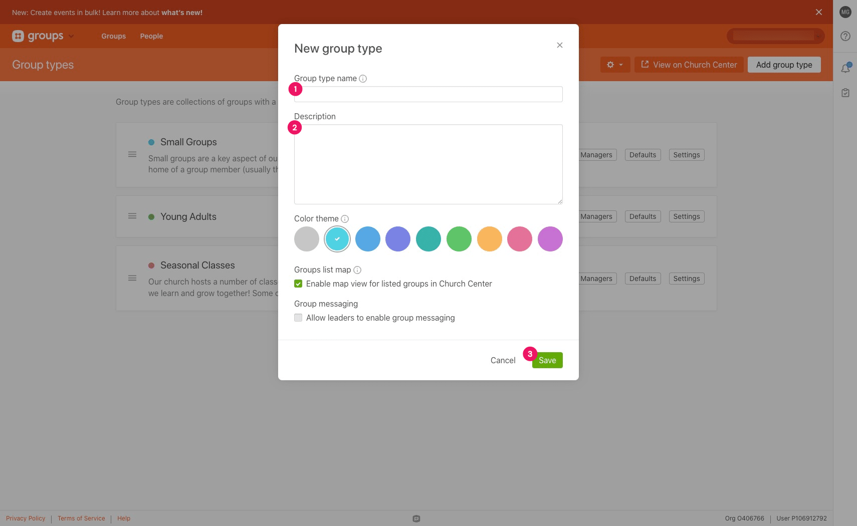This screenshot has width=857, height=526.
Task: Click the Small Groups blue color dot
Action: tap(151, 142)
